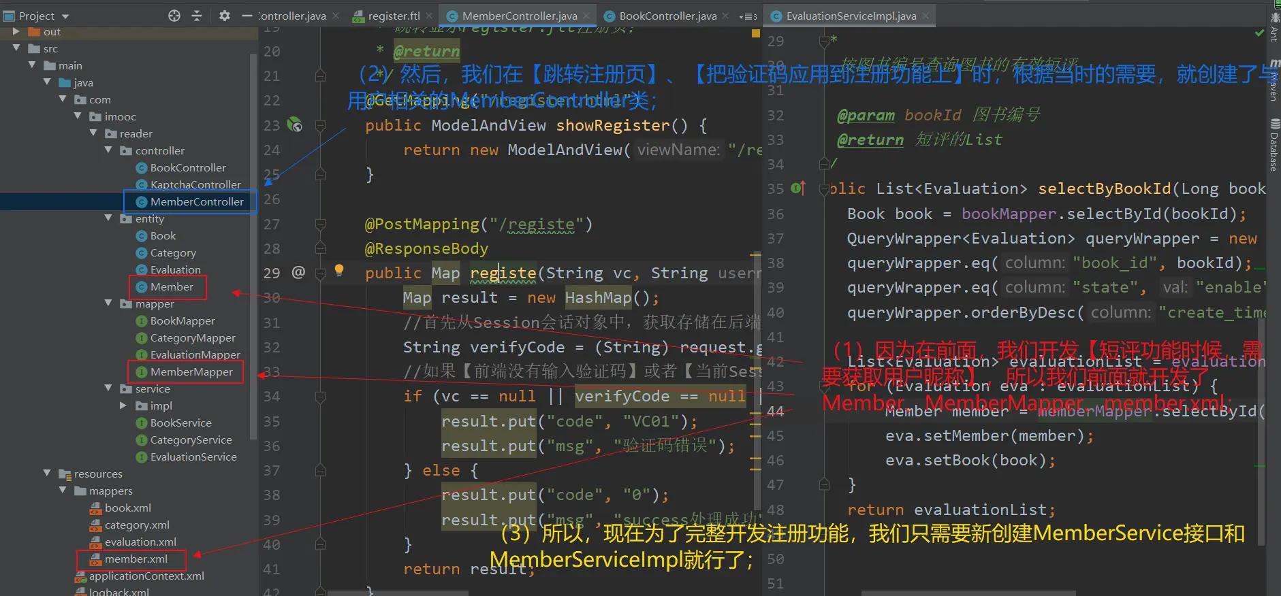Expand the impl package arrow

pos(123,405)
